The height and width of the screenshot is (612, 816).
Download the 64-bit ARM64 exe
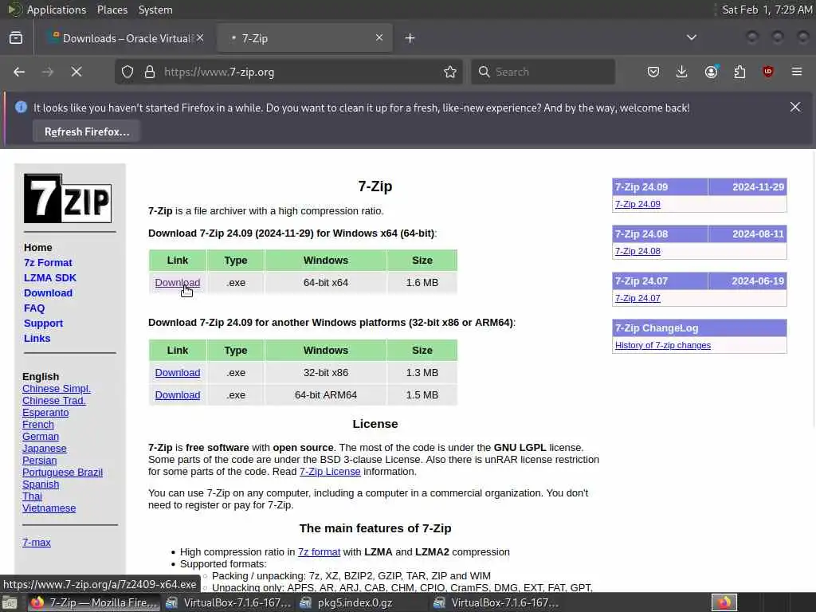tap(178, 395)
